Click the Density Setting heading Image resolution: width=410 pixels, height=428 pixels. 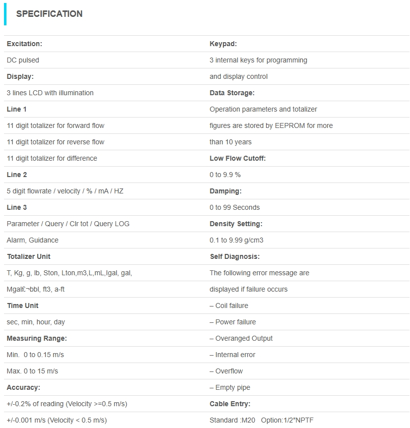click(x=236, y=224)
